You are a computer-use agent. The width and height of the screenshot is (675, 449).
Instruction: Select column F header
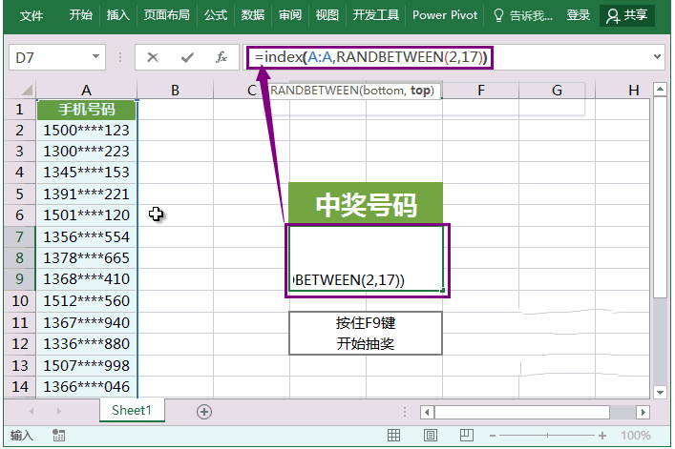(x=480, y=90)
